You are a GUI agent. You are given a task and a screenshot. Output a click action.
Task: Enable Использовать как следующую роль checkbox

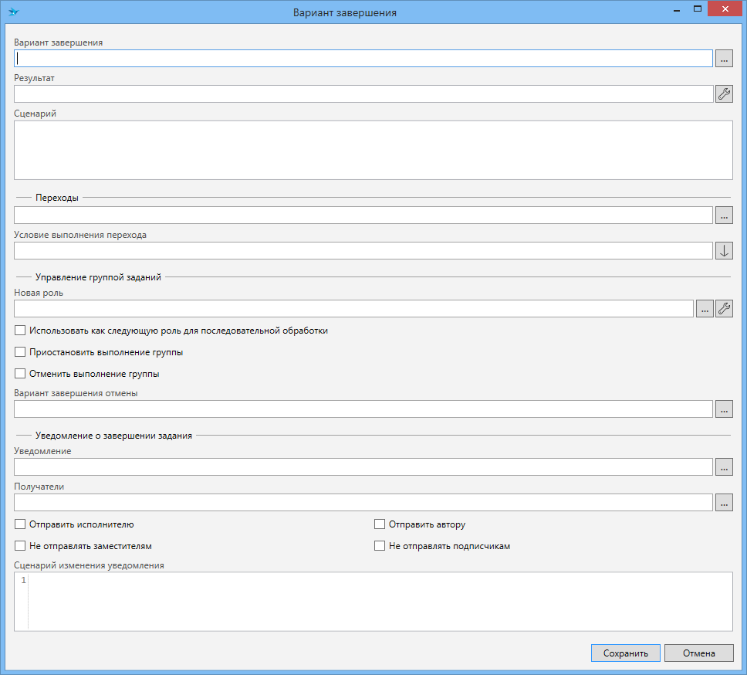[x=21, y=331]
